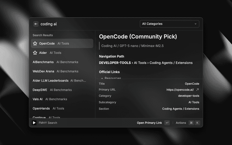Click the AI Tools Subcategory value

[x=194, y=102]
